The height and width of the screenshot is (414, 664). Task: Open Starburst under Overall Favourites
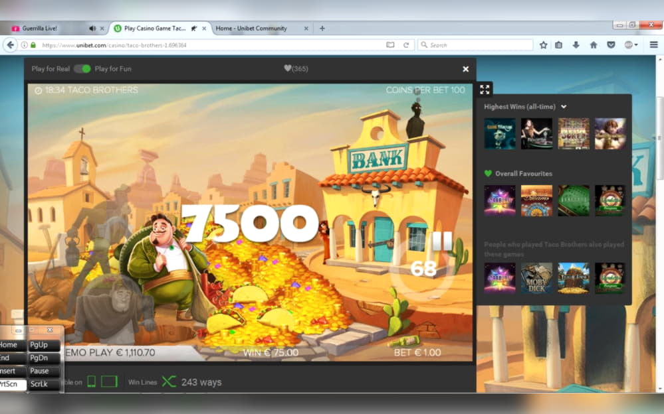500,200
